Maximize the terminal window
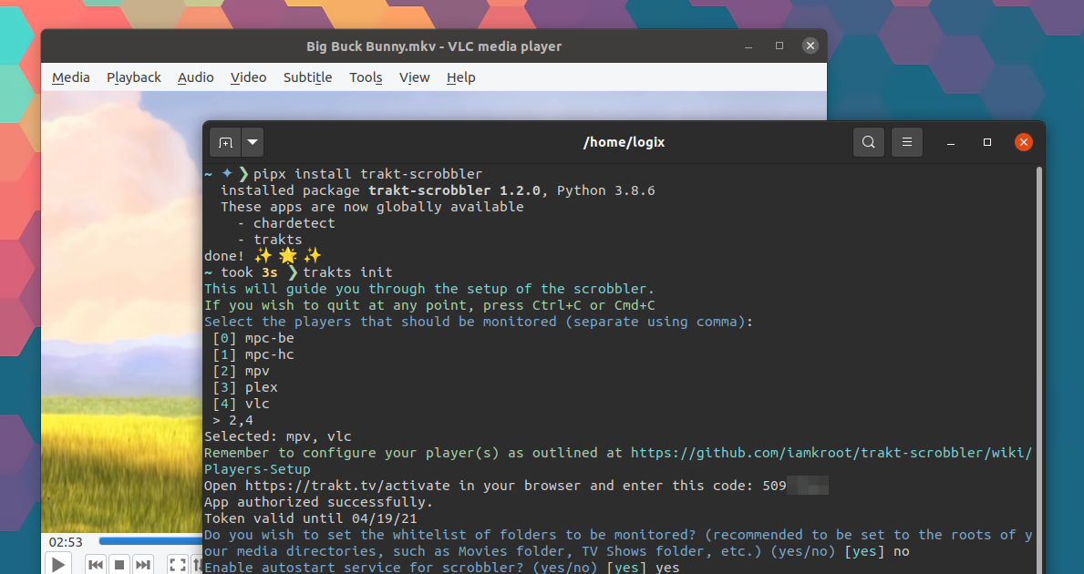1084x574 pixels. click(x=987, y=142)
